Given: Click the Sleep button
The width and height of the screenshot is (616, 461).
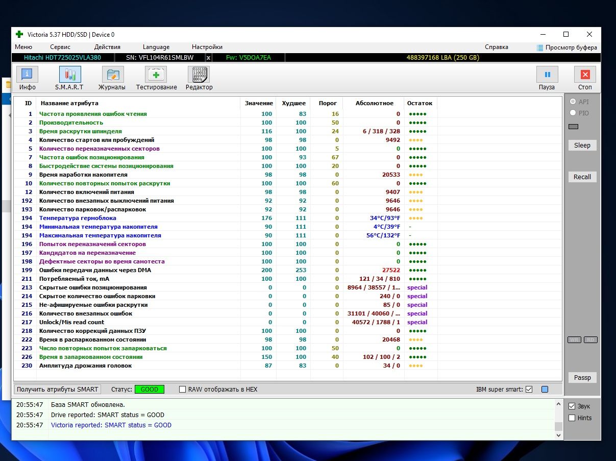Looking at the screenshot, I should coord(582,145).
